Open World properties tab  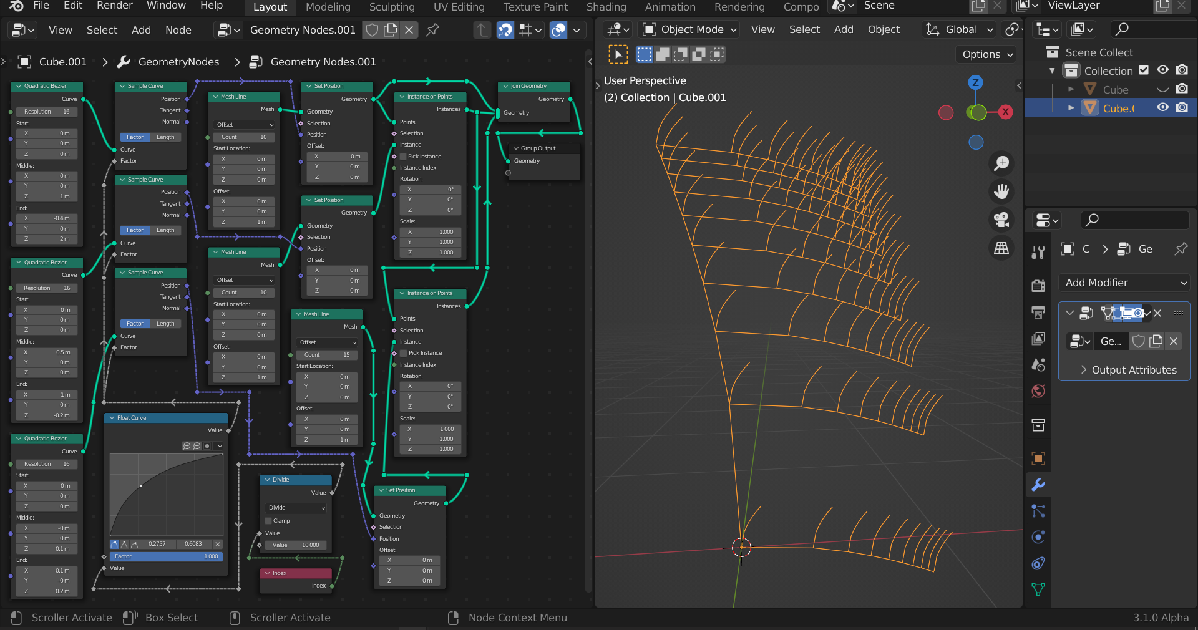pyautogui.click(x=1038, y=391)
